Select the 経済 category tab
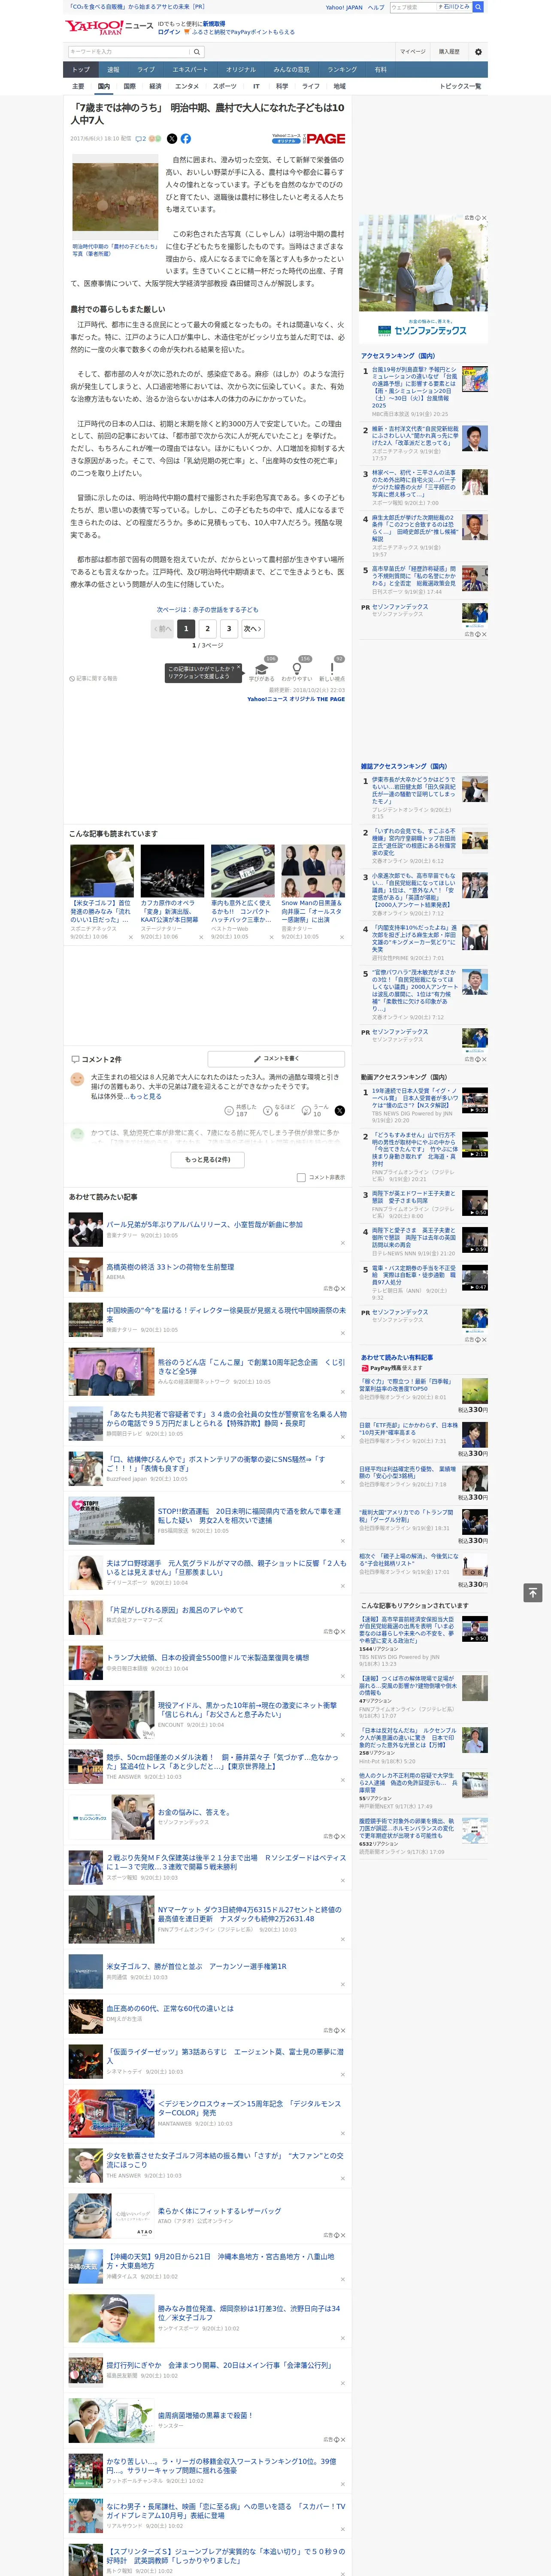Image resolution: width=551 pixels, height=2576 pixels. pyautogui.click(x=155, y=86)
